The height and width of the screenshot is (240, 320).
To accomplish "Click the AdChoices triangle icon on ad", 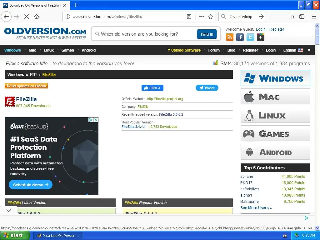I will [91, 120].
